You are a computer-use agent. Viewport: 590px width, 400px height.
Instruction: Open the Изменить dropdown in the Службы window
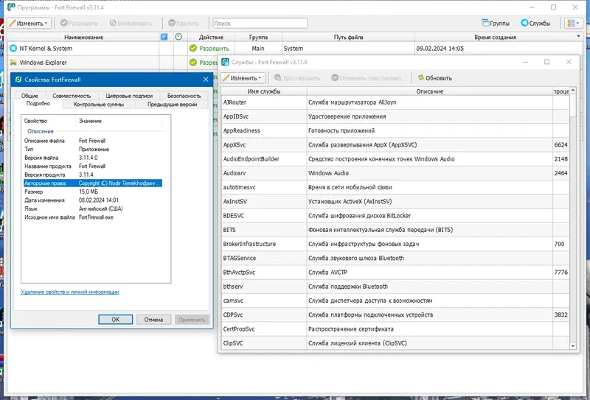click(243, 78)
